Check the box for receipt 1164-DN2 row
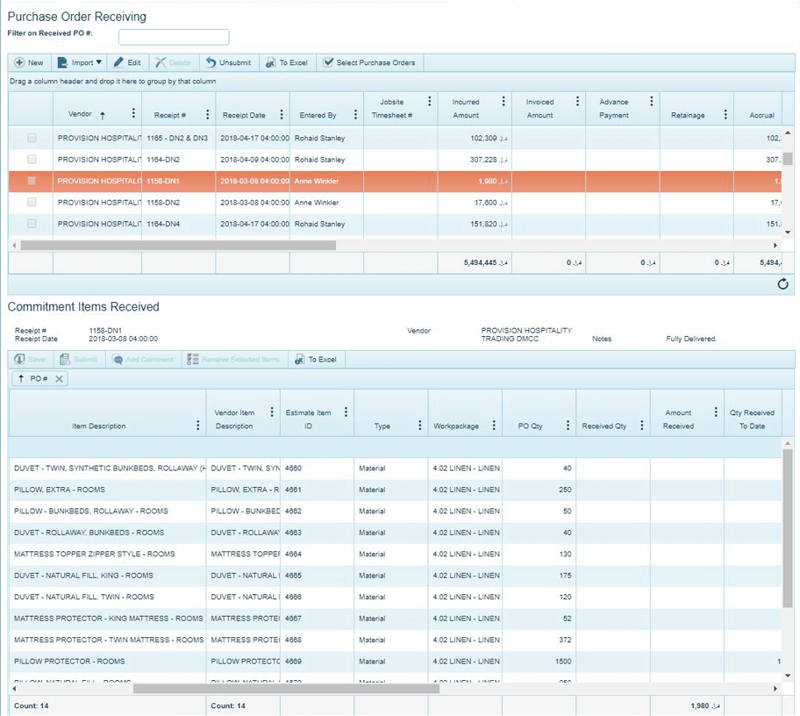The height and width of the screenshot is (716, 800). click(32, 160)
